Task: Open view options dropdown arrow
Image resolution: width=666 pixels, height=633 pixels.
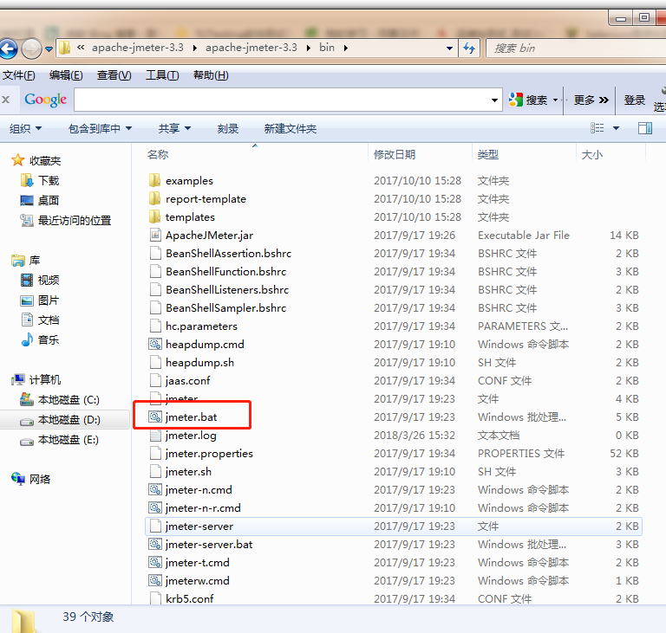Action: pos(616,128)
